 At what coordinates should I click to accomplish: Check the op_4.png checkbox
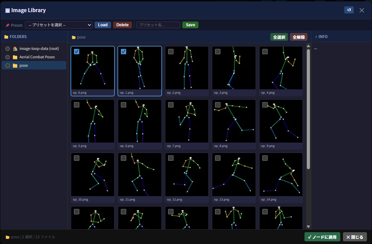pos(265,52)
